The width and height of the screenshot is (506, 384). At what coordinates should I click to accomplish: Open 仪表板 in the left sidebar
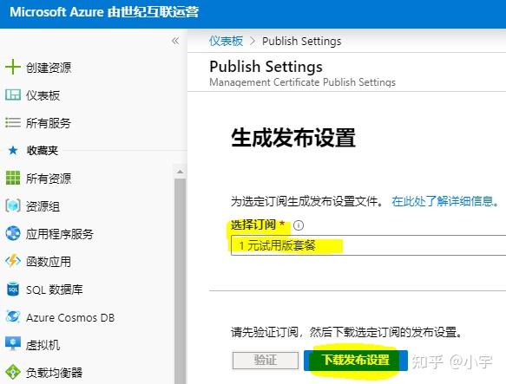pos(43,95)
